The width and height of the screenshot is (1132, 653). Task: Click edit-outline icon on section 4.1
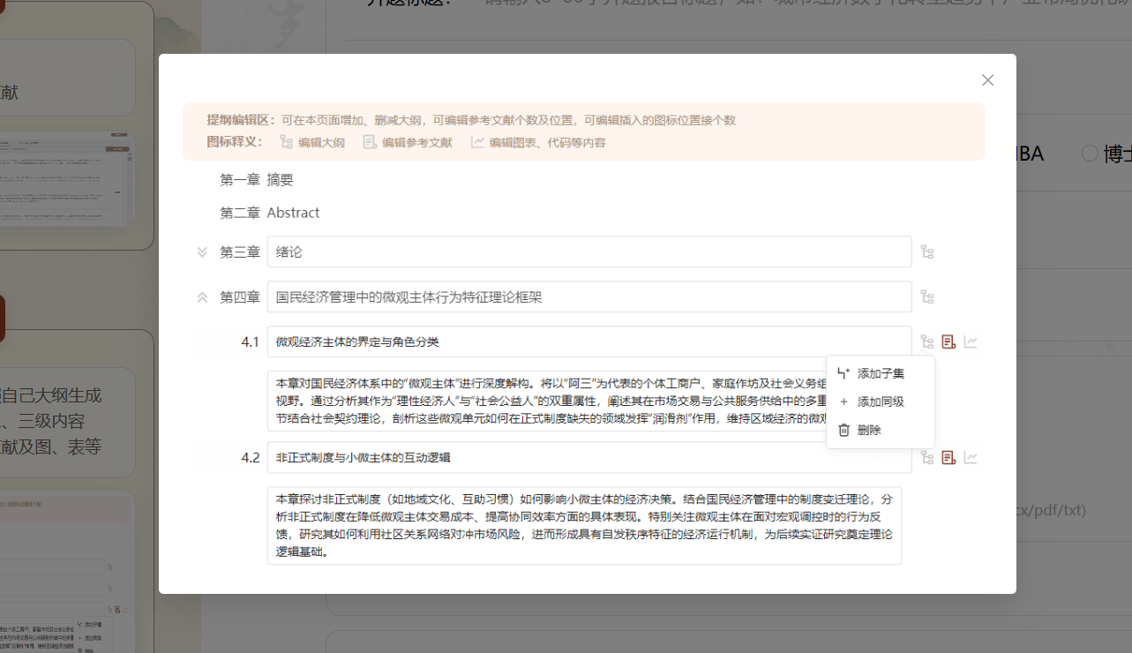pyautogui.click(x=926, y=342)
